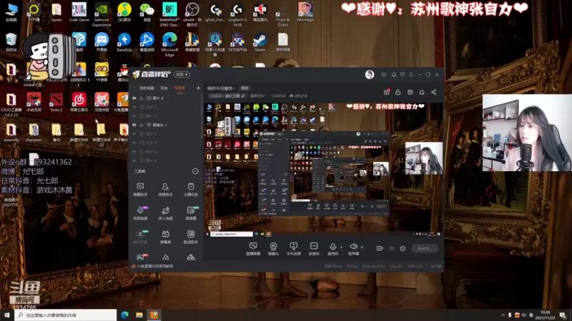
Task: Toggle the lock on 摄像头 1 layer
Action: [141, 125]
